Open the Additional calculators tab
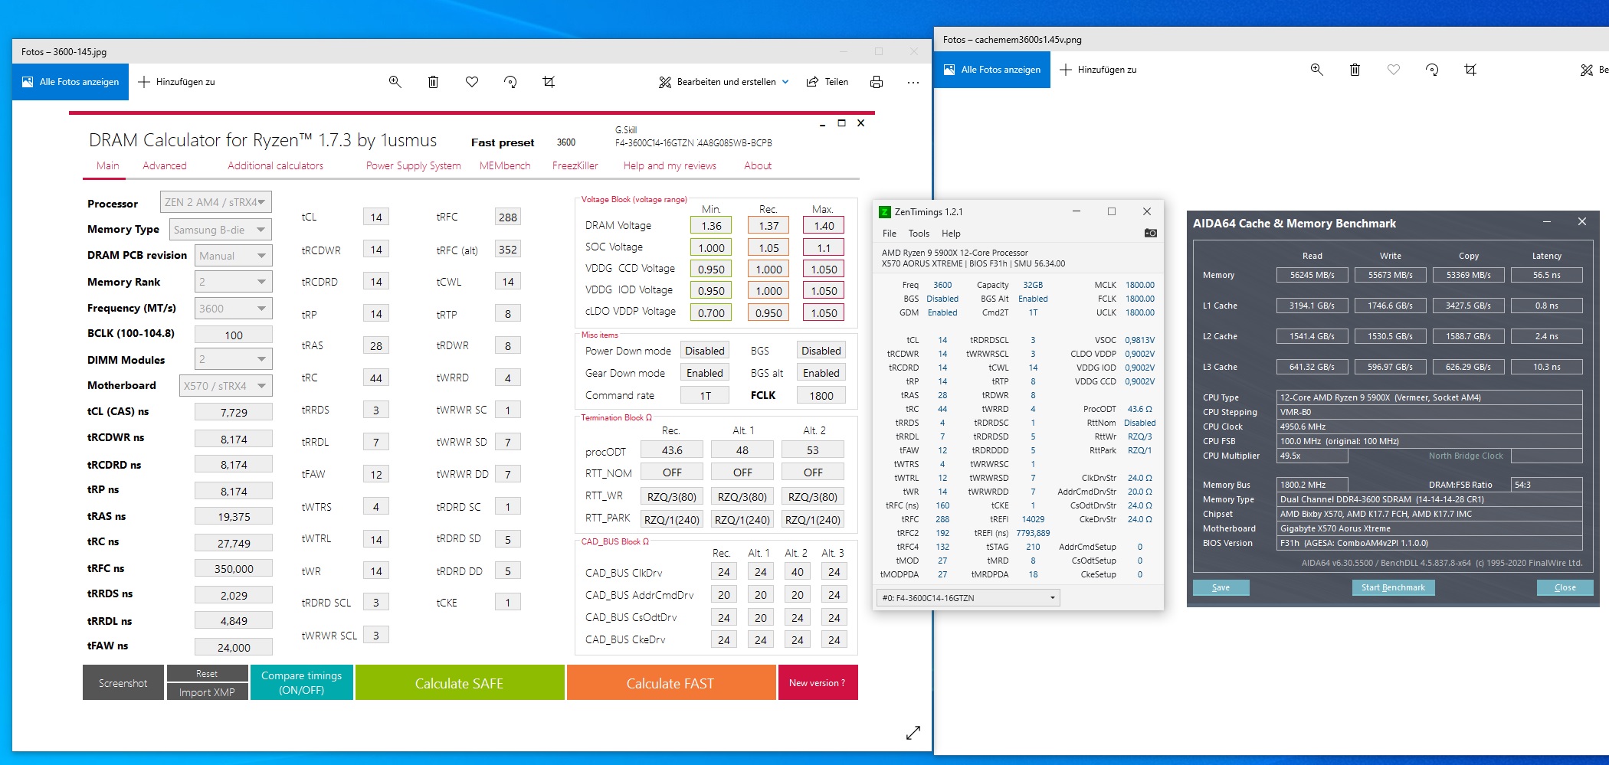This screenshot has width=1609, height=765. 275,165
